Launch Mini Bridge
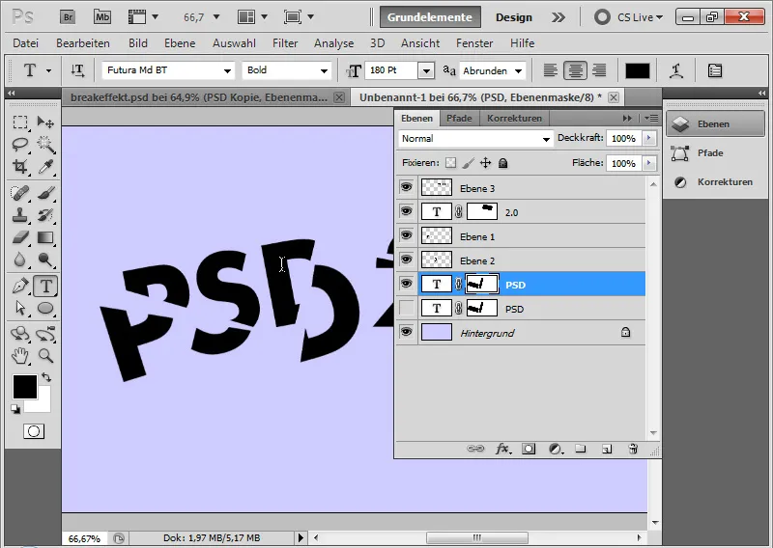Screen dimensions: 773x548 [102, 17]
